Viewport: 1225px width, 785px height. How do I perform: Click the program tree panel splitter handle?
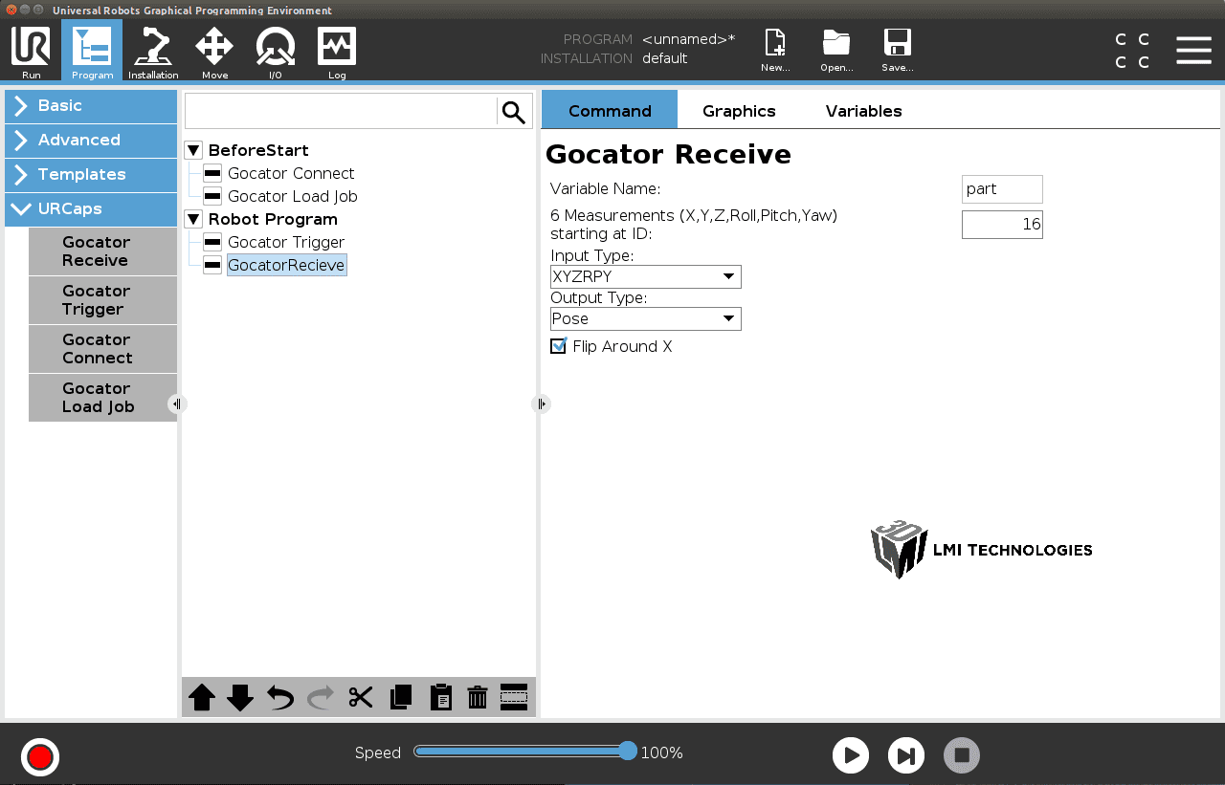541,404
